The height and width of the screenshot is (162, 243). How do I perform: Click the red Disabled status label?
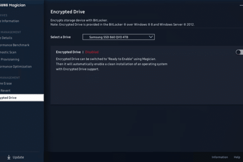[x=92, y=52]
